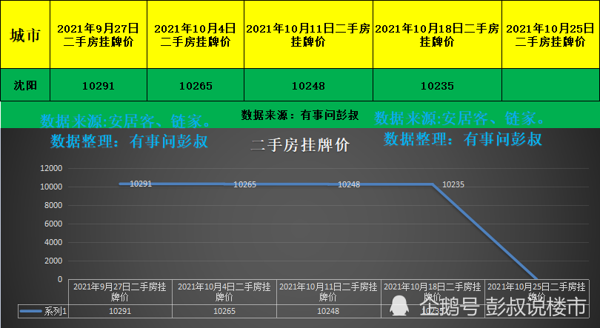The height and width of the screenshot is (328, 600).
Task: Click the 4000 y-axis label
Action: pos(53,242)
